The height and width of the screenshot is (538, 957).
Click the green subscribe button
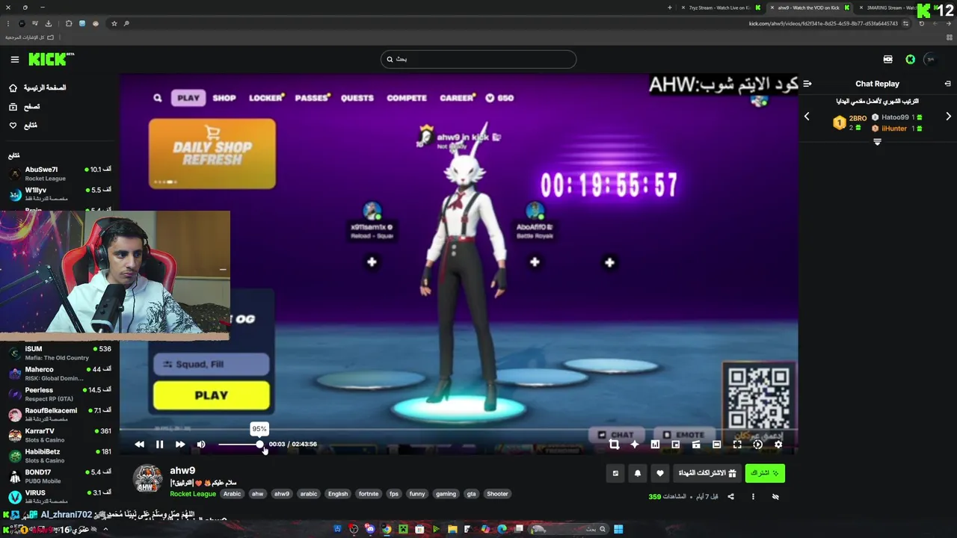(765, 473)
